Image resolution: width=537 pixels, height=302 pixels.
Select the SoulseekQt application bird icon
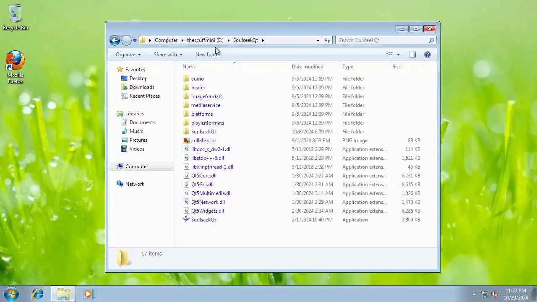coord(186,219)
